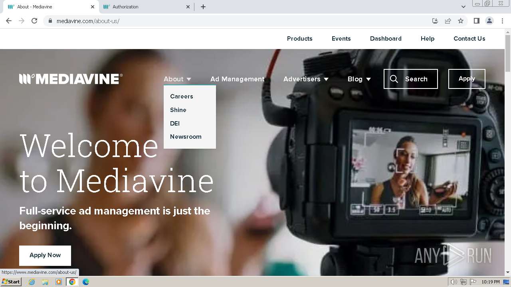Screen dimensions: 511x287
Task: Collapse the About dropdown arrow
Action: click(189, 79)
